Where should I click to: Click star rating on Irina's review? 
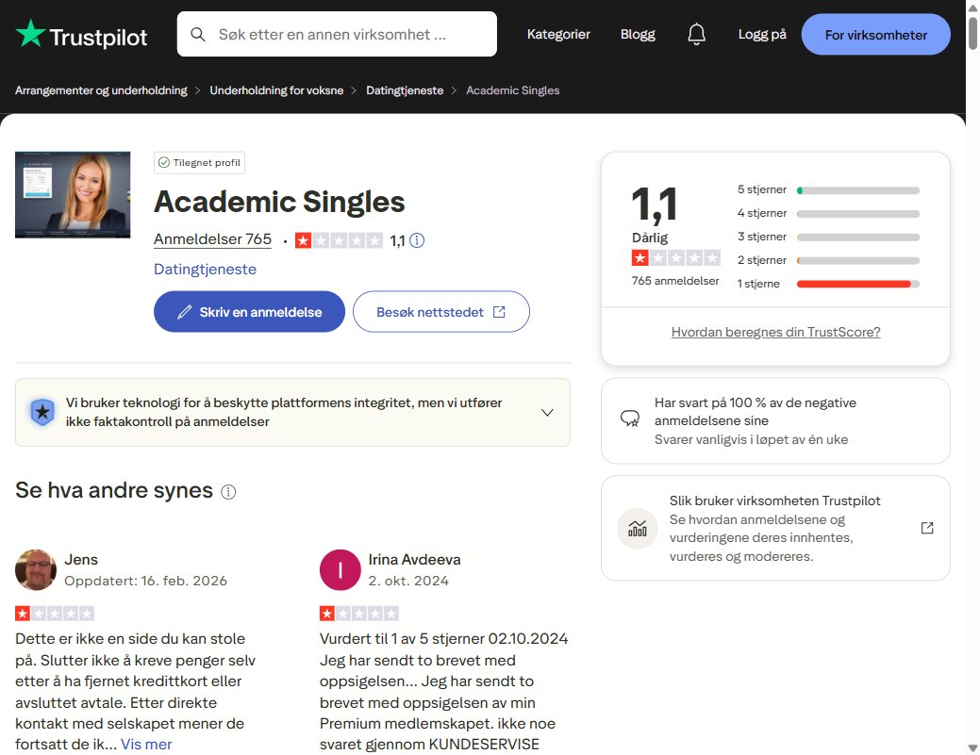(359, 614)
